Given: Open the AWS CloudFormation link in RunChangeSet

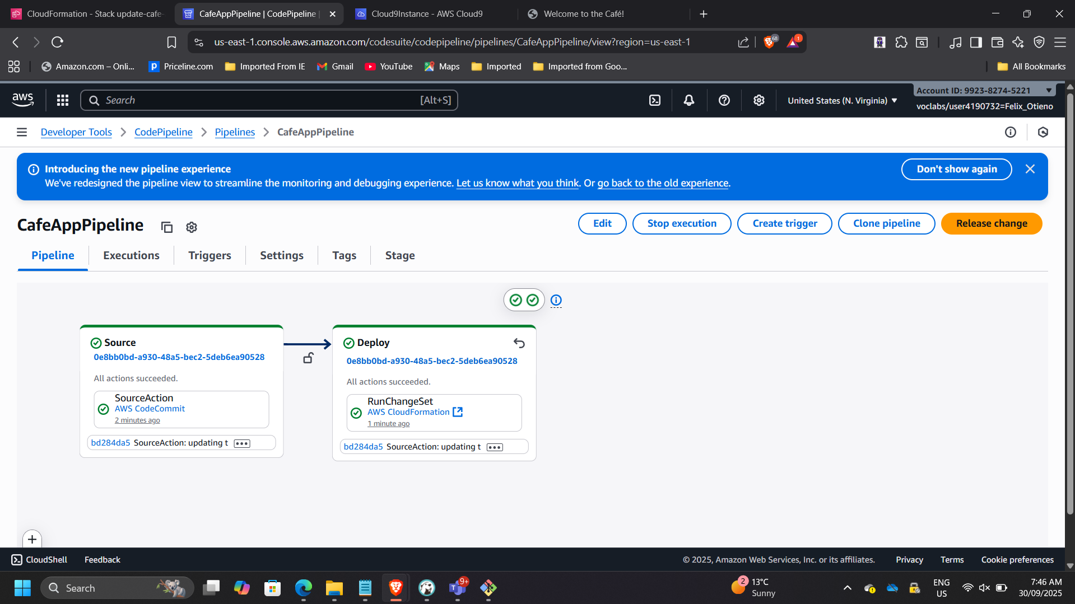Looking at the screenshot, I should click(x=408, y=412).
